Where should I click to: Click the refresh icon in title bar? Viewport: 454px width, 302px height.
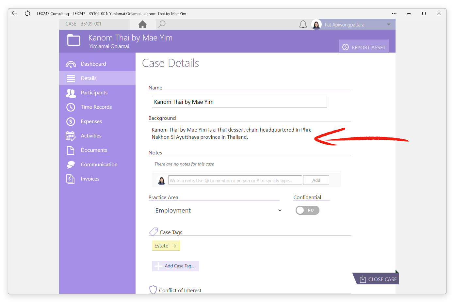pyautogui.click(x=27, y=13)
